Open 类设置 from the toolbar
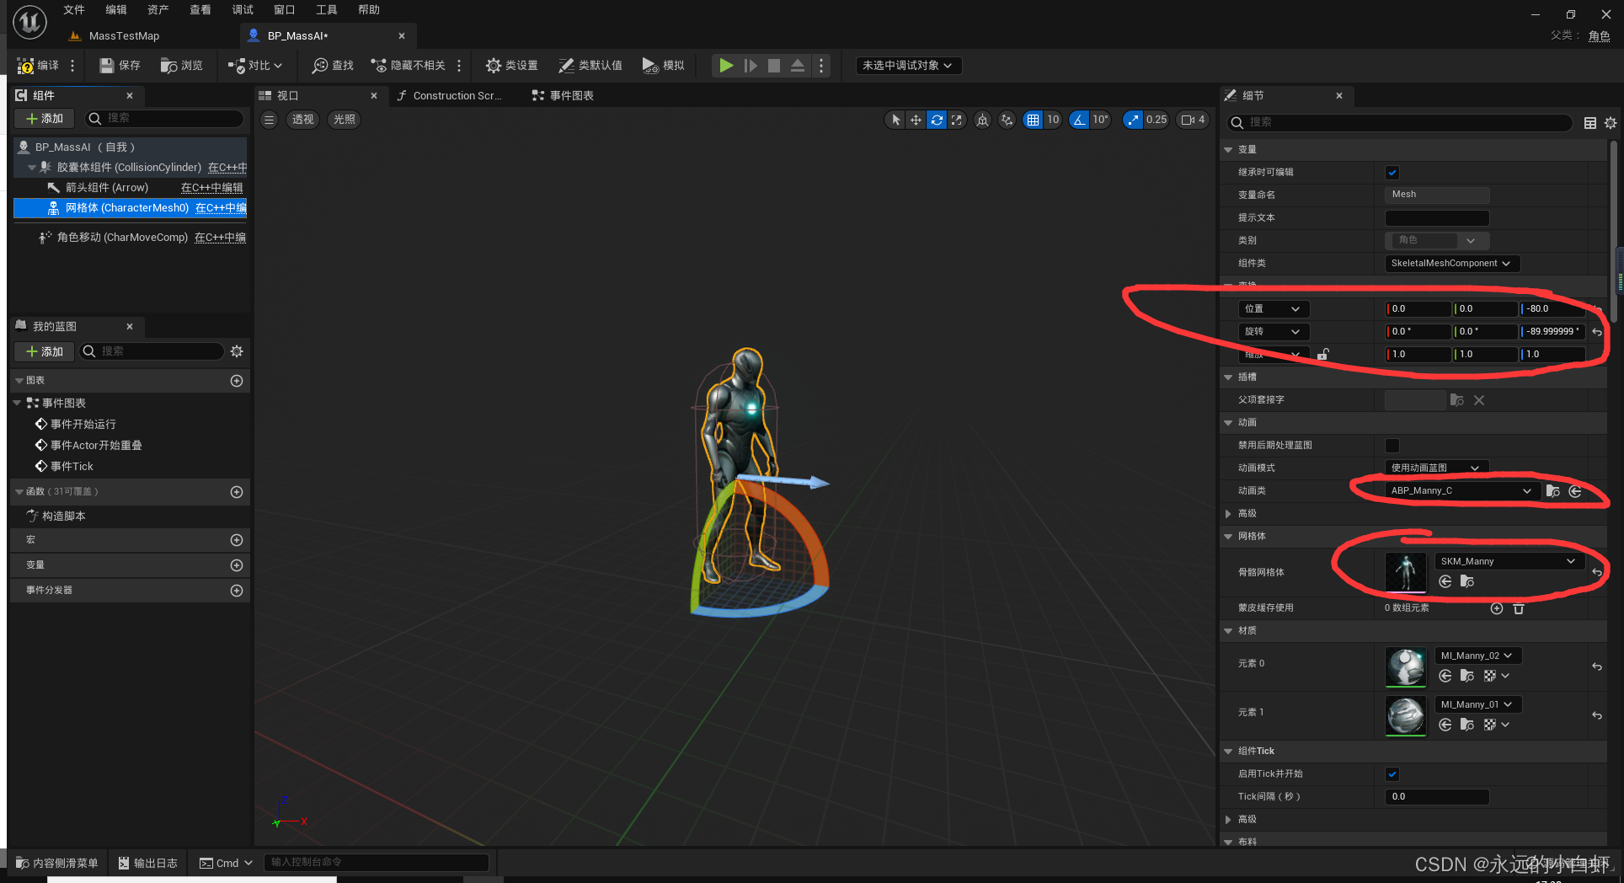Viewport: 1624px width, 883px height. click(511, 65)
